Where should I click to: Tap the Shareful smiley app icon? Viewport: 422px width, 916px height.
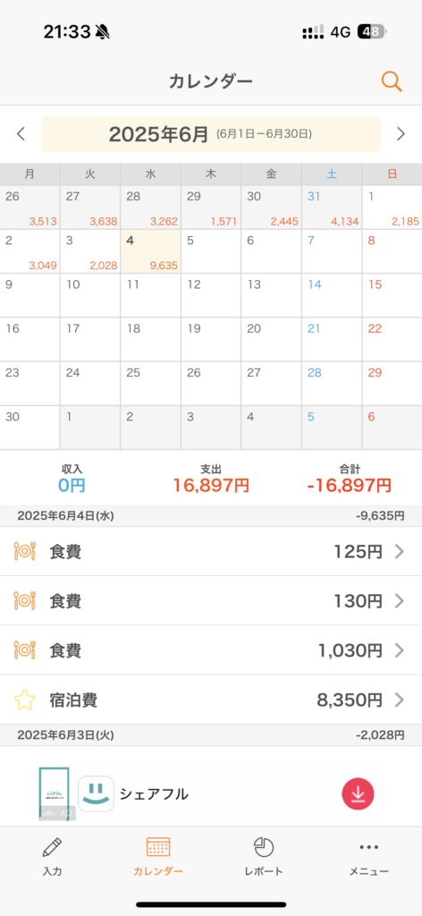tap(96, 794)
